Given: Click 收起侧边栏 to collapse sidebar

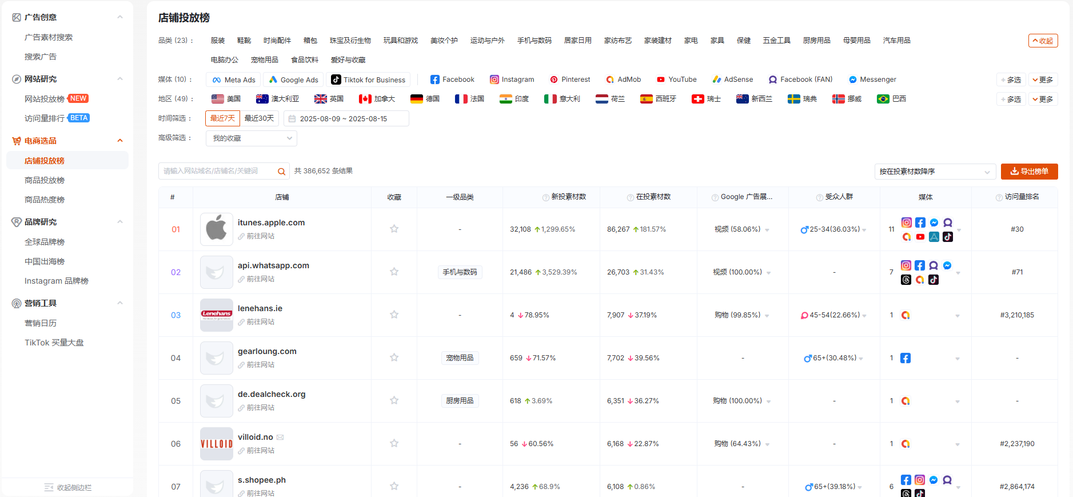Looking at the screenshot, I should click(x=68, y=487).
